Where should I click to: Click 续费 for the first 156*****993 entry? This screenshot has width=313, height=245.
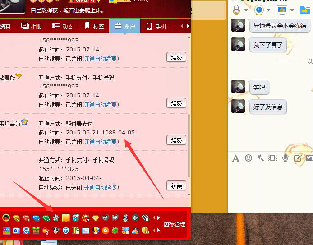176,57
